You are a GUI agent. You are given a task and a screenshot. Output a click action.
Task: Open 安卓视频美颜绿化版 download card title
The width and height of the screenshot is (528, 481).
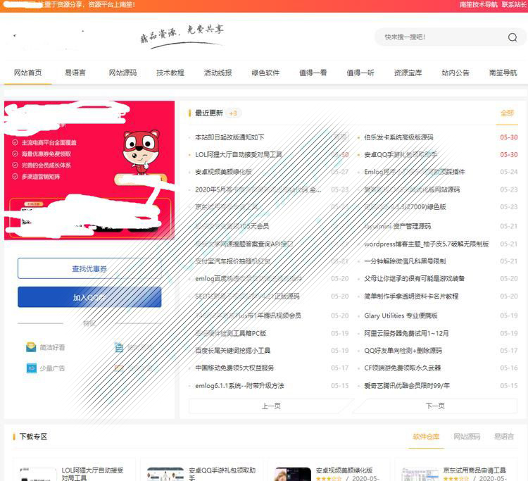pos(344,470)
